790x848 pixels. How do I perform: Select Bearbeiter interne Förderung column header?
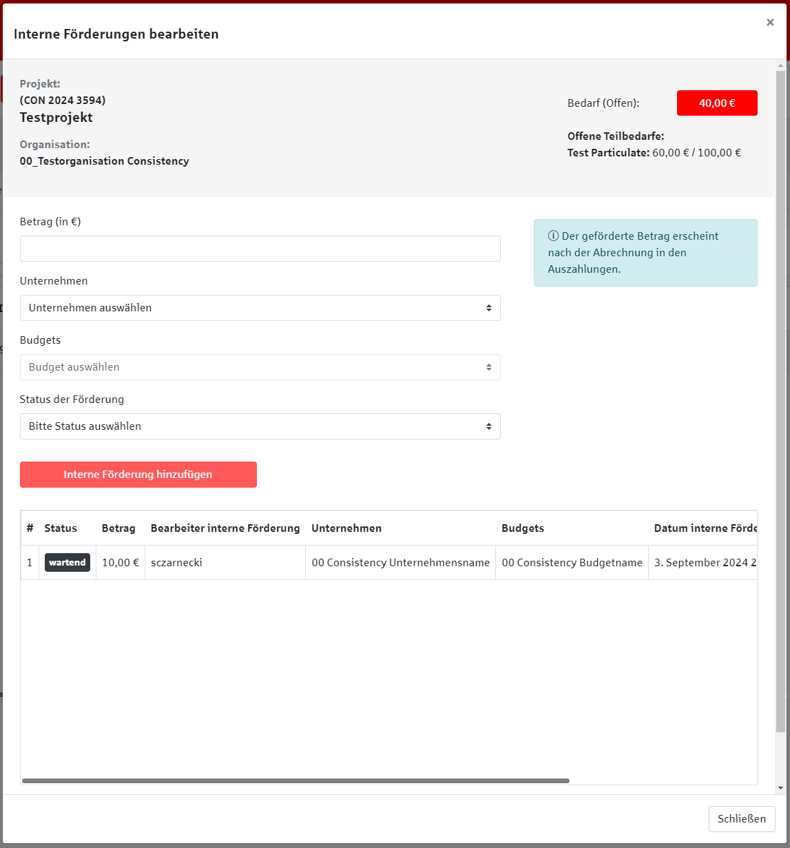point(225,528)
